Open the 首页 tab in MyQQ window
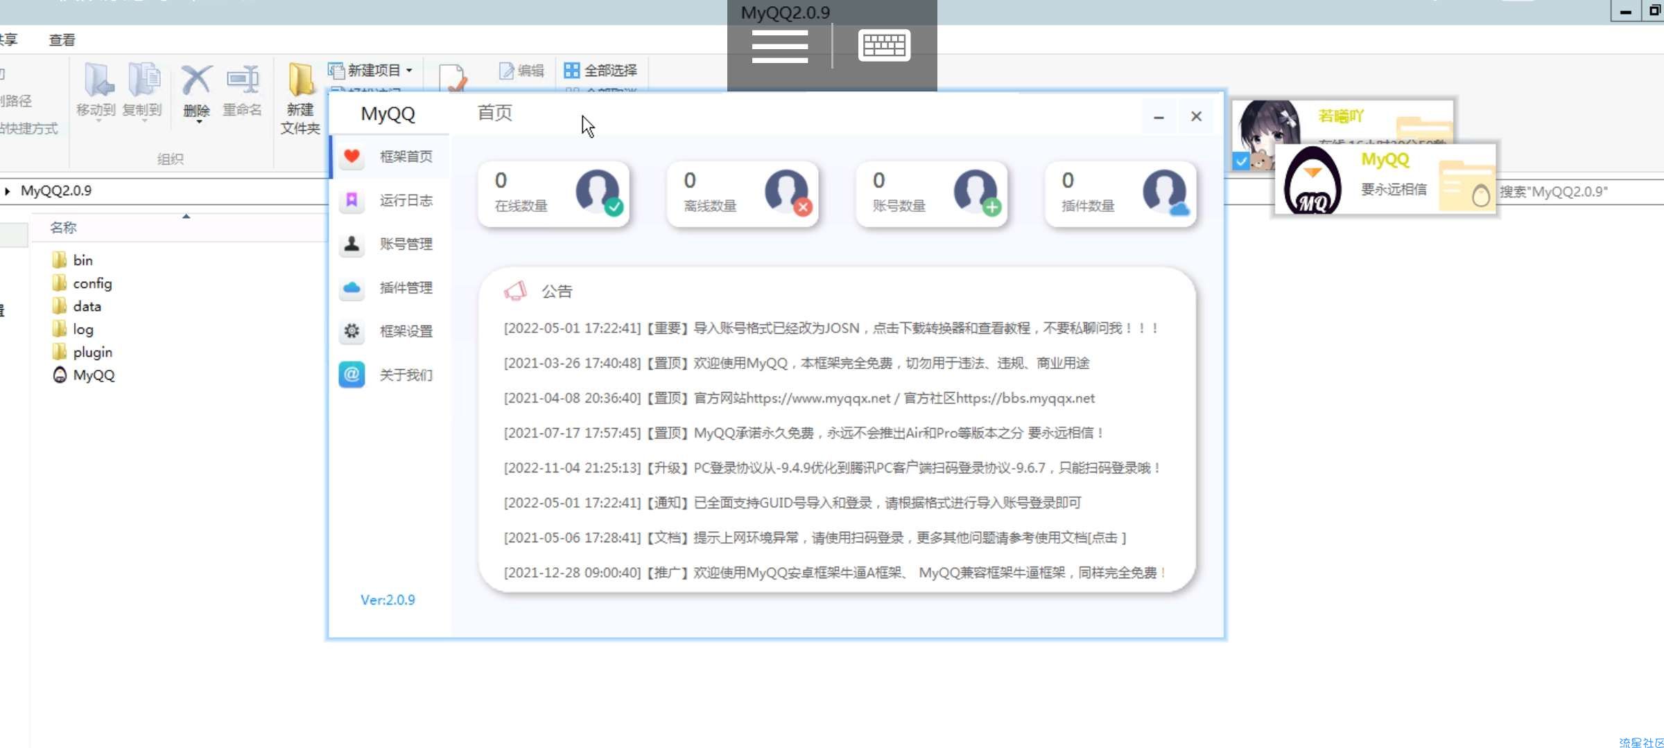 coord(494,113)
